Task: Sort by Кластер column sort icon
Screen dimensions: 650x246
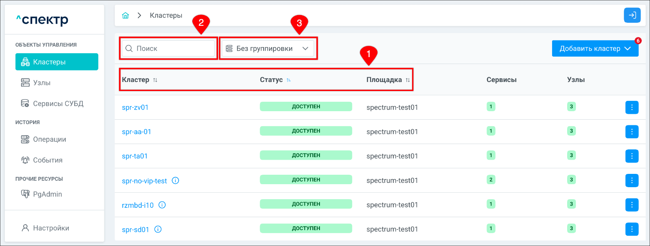Action: 155,80
